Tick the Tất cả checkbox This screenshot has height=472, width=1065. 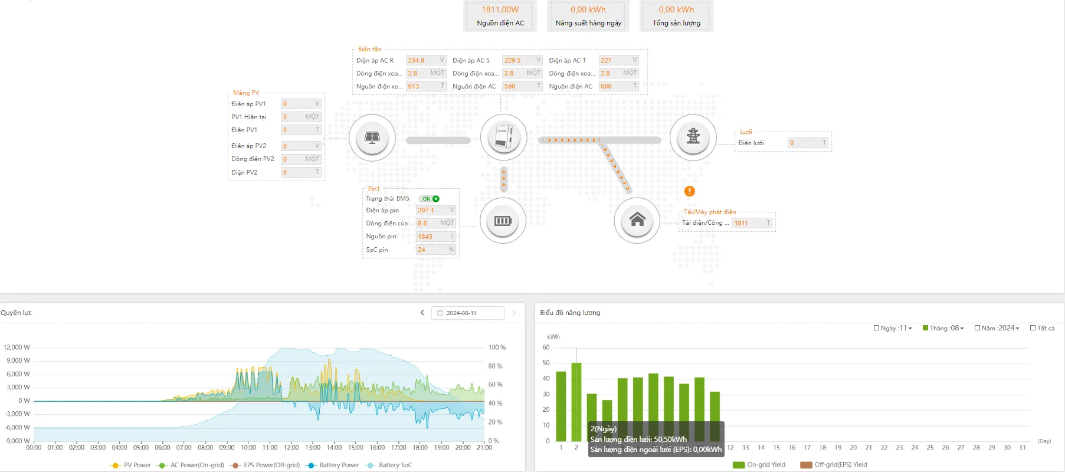click(x=1033, y=328)
